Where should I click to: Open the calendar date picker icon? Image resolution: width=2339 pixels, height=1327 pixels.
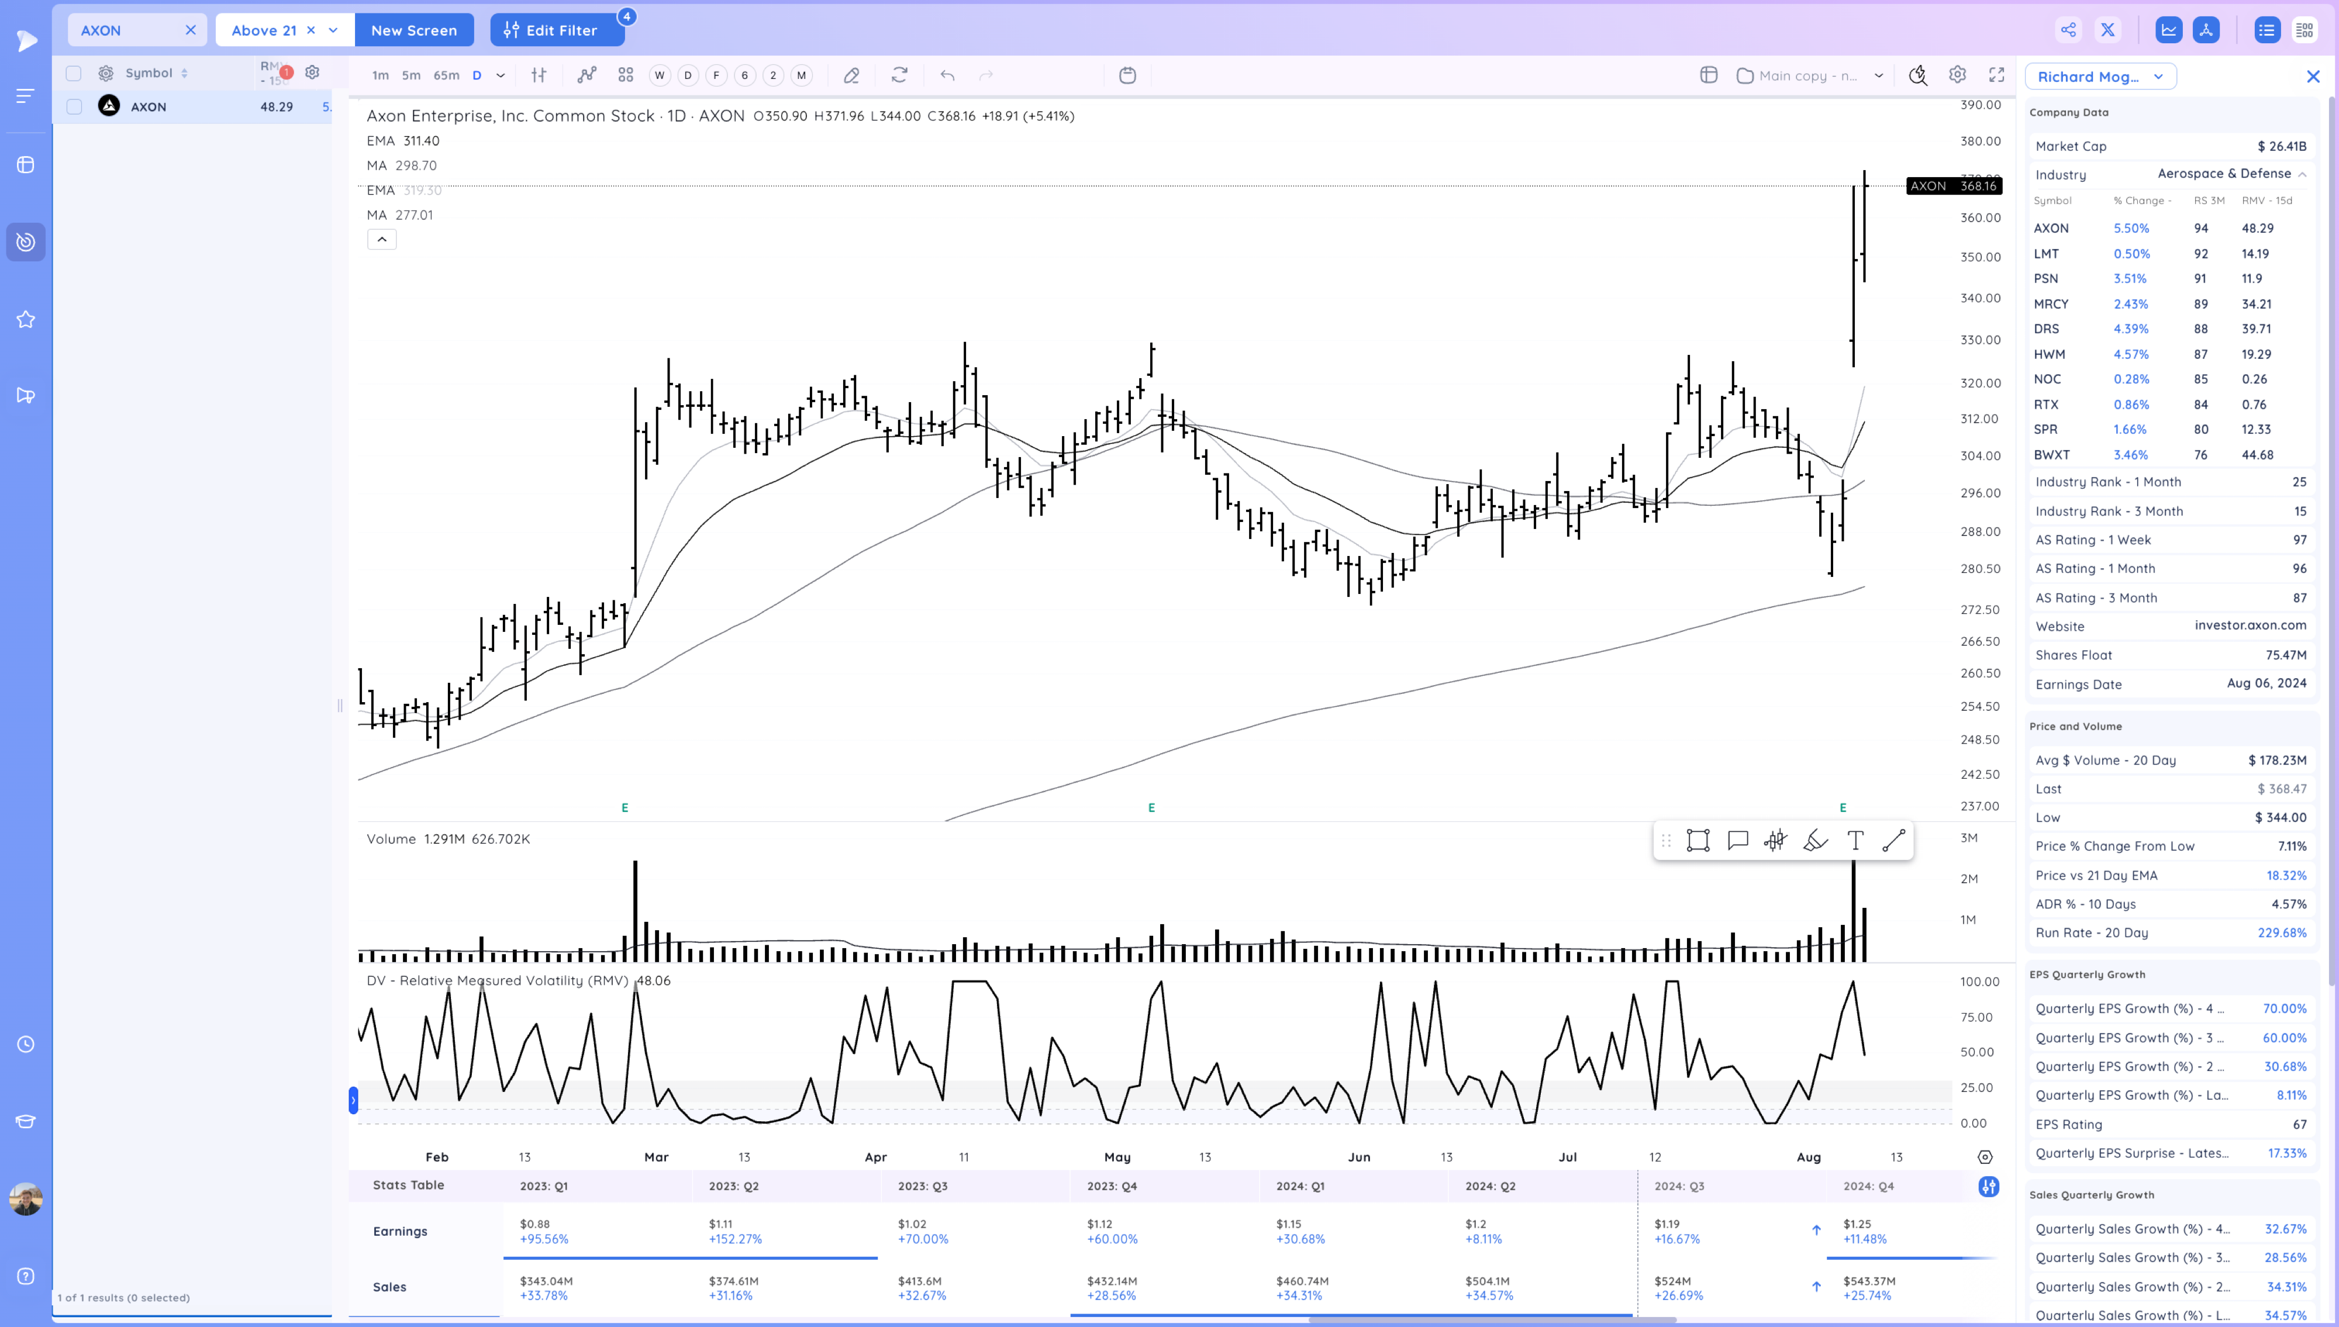[x=1127, y=75]
